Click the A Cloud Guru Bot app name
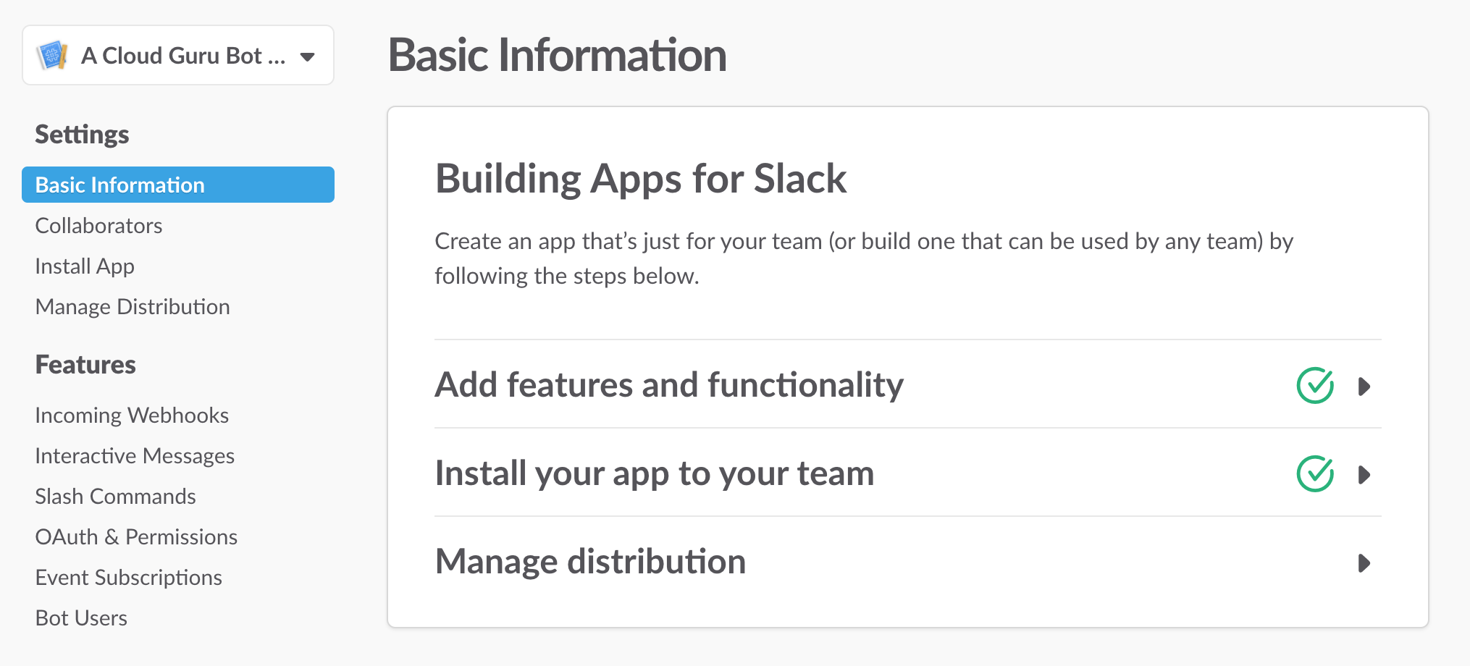This screenshot has width=1470, height=666. pos(183,56)
